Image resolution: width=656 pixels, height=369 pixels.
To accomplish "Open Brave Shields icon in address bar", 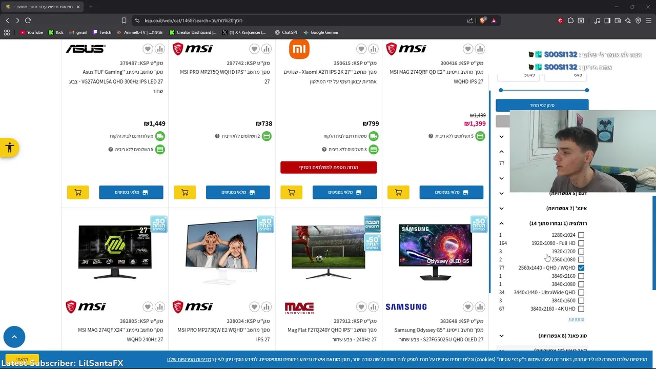I will pos(483,20).
